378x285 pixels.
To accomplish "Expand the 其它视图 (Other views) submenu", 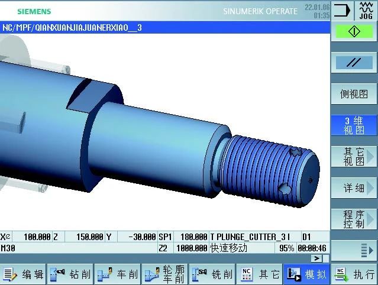I will 354,157.
